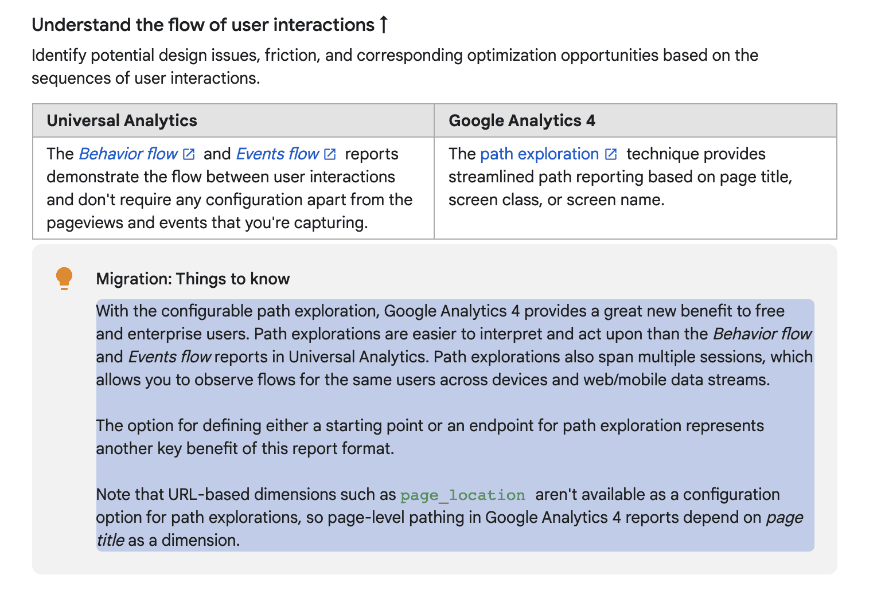This screenshot has height=602, width=881.
Task: Click the intro sentence about design issues
Action: pyautogui.click(x=395, y=67)
